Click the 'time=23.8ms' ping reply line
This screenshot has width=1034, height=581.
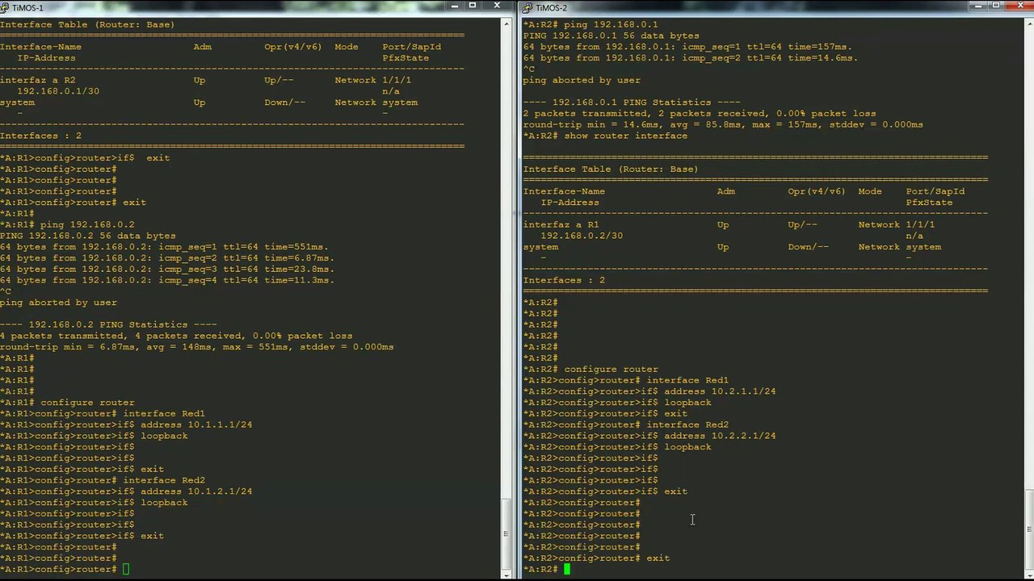[x=167, y=270]
